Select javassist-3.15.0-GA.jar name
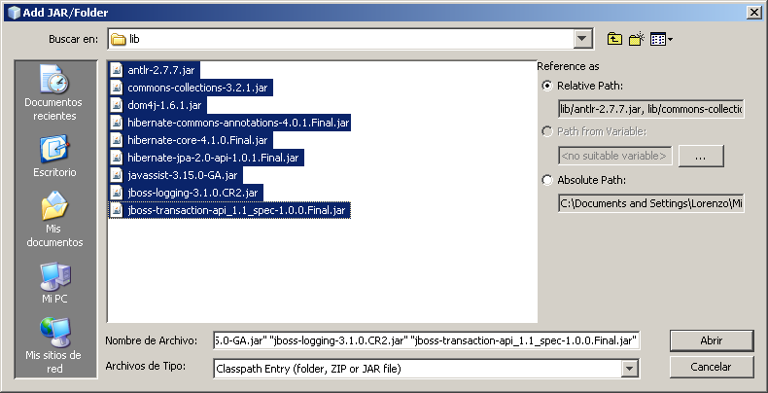This screenshot has width=768, height=393. (x=182, y=175)
